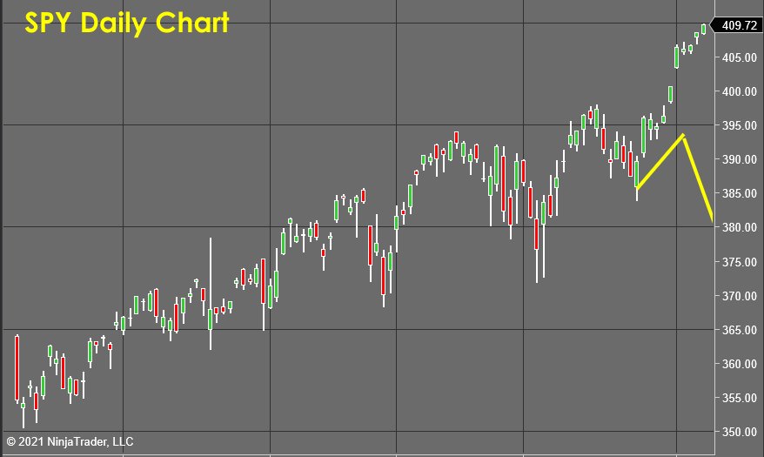Click the 365.00 price axis label
Screen dimensions: 764x457
(x=739, y=330)
